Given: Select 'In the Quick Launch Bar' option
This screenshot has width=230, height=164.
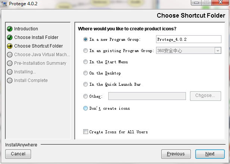Looking at the screenshot, I should point(86,84).
